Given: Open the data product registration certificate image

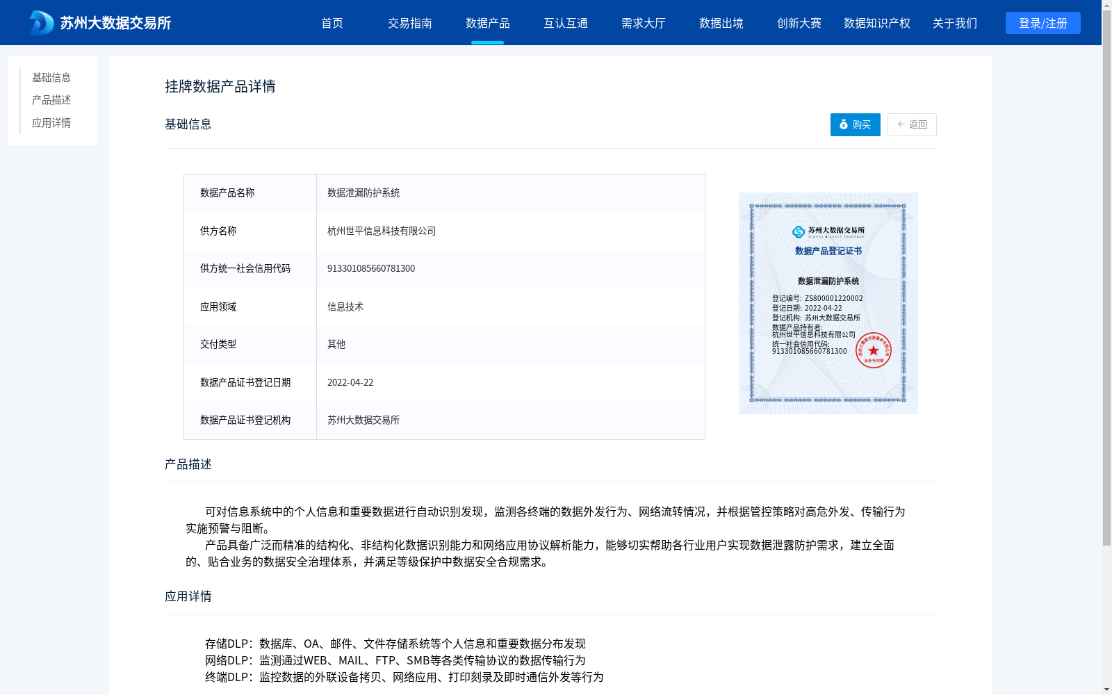Looking at the screenshot, I should 828,303.
